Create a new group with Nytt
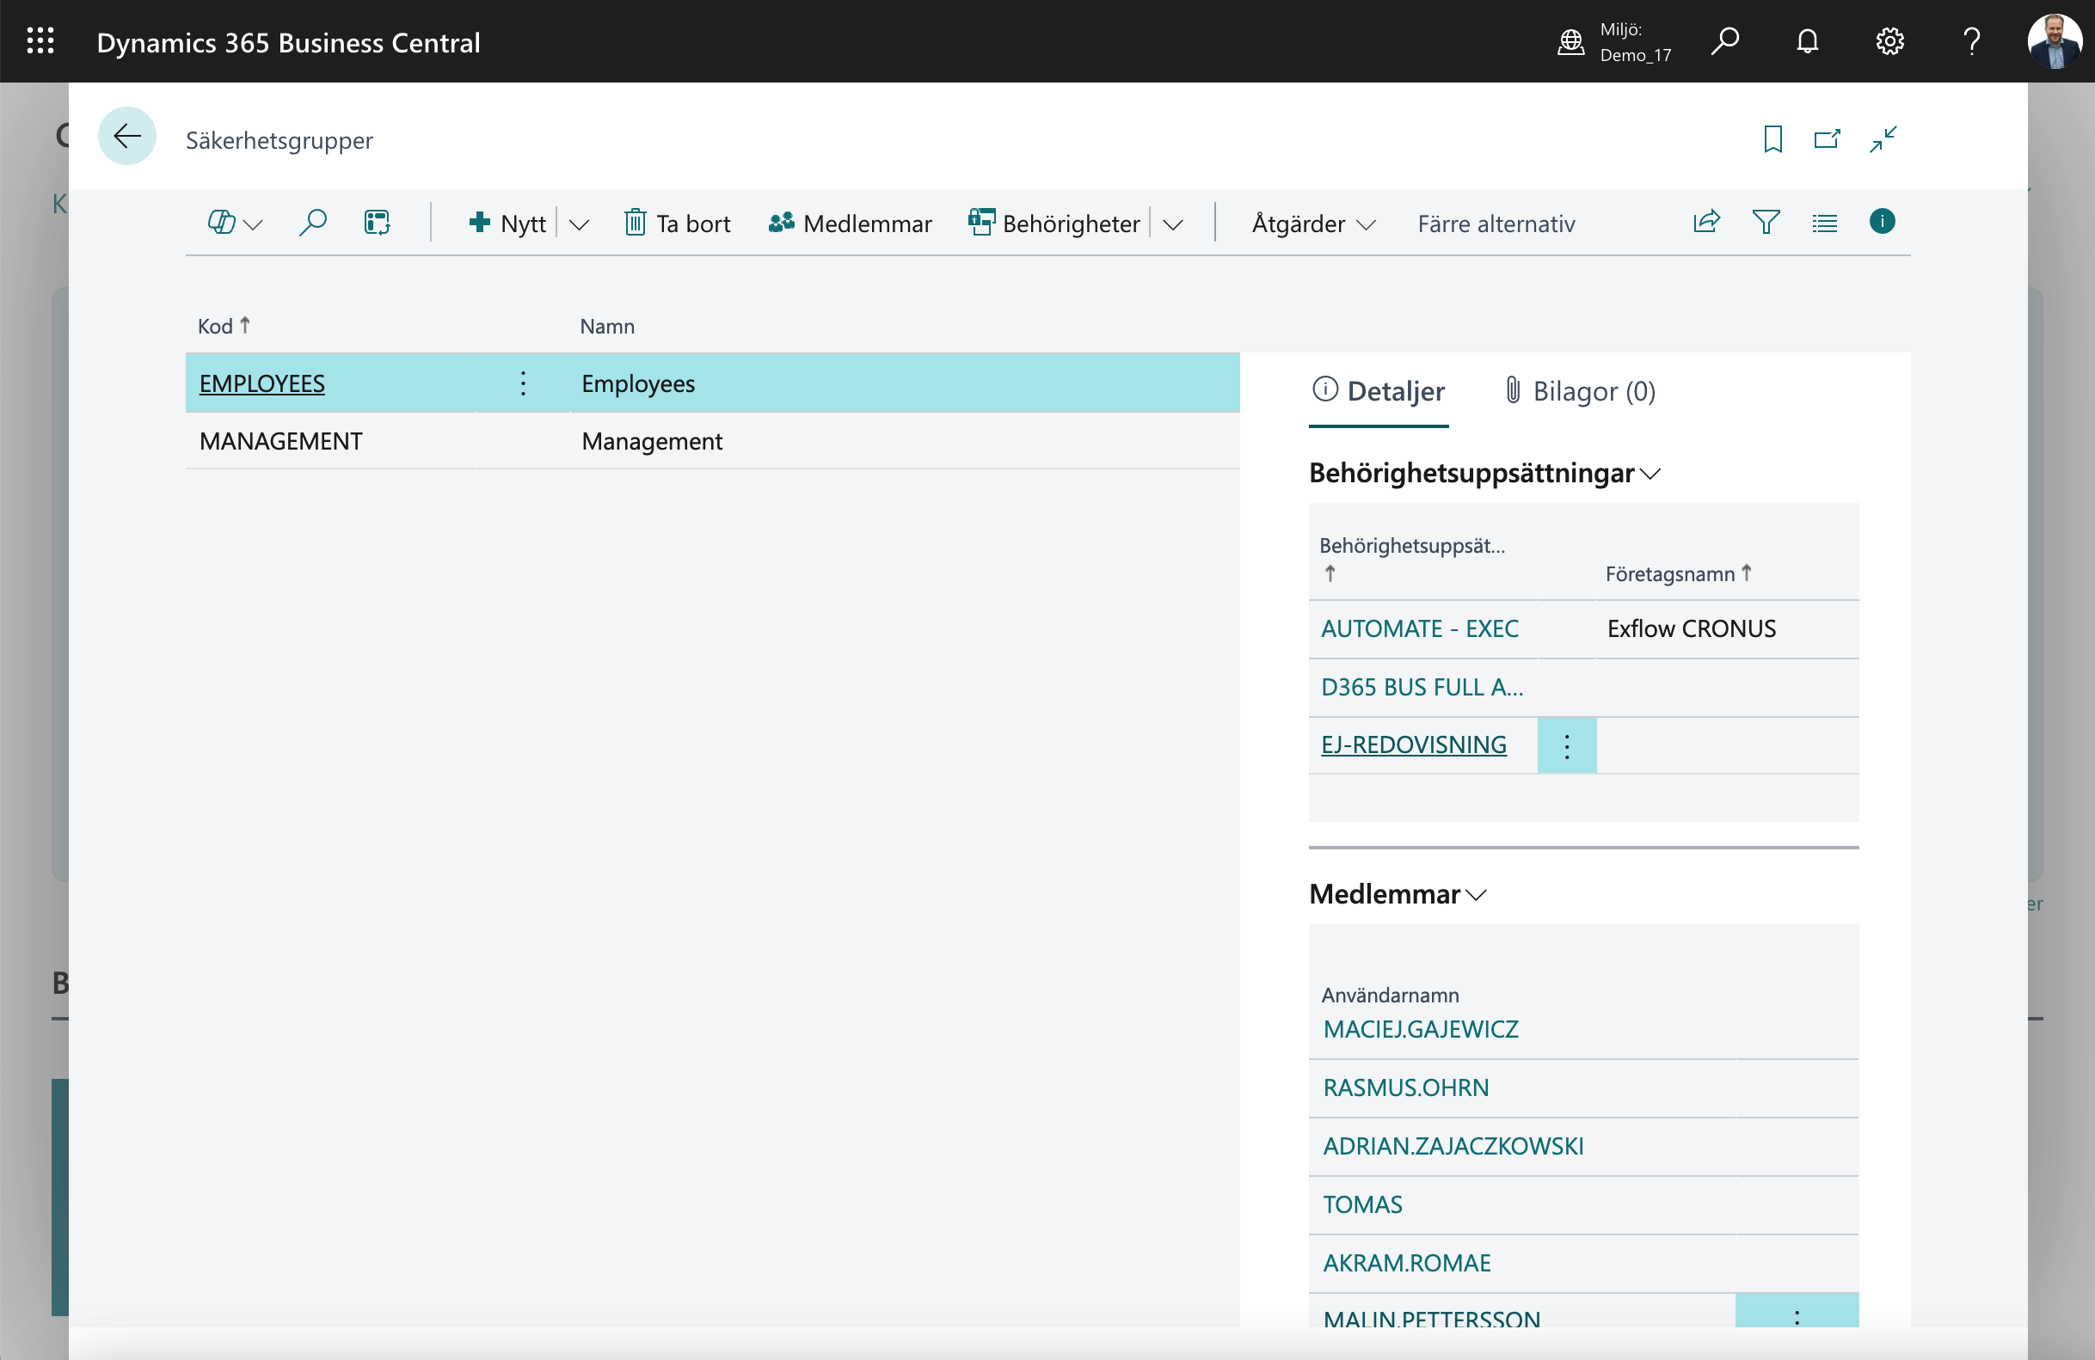 pyautogui.click(x=507, y=224)
